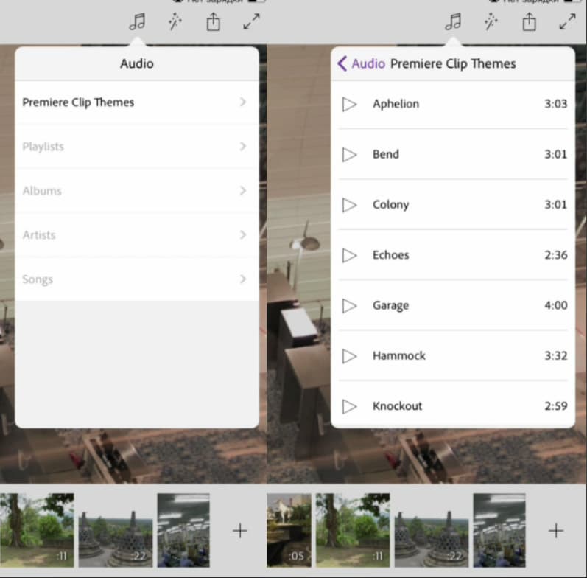Screen dimensions: 587x578
Task: Select the Knockout theme name
Action: click(x=397, y=406)
